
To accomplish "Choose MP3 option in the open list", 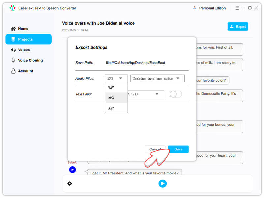I will pos(116,98).
